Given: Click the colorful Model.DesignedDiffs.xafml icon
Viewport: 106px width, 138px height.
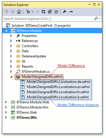Looking at the screenshot, I should (x=18, y=77).
